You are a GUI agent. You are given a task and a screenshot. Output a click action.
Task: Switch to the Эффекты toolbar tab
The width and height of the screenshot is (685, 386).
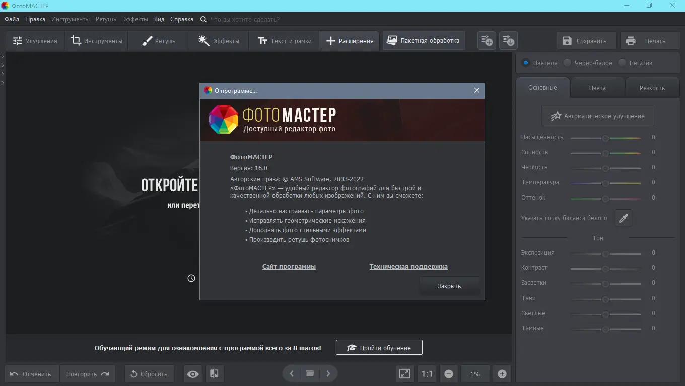pyautogui.click(x=219, y=41)
